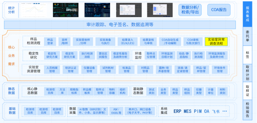Screen dimensions: 257x123
Task: Open 仪器设备管理 module
Action: (x=89, y=69)
